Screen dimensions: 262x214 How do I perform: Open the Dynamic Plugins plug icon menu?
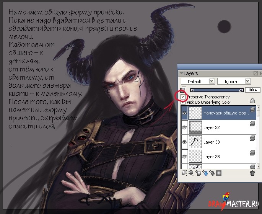191,173
